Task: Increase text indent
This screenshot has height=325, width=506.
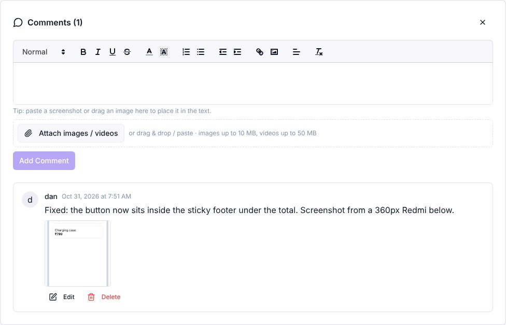Action: [237, 52]
